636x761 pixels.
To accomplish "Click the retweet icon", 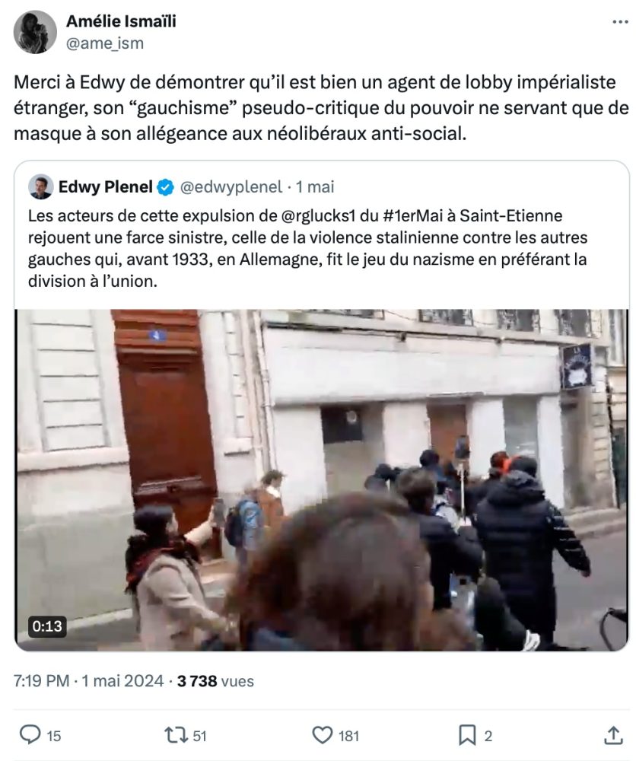I will coord(176,735).
